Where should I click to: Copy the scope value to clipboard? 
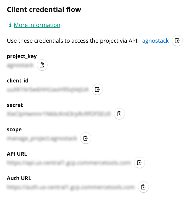86,138
